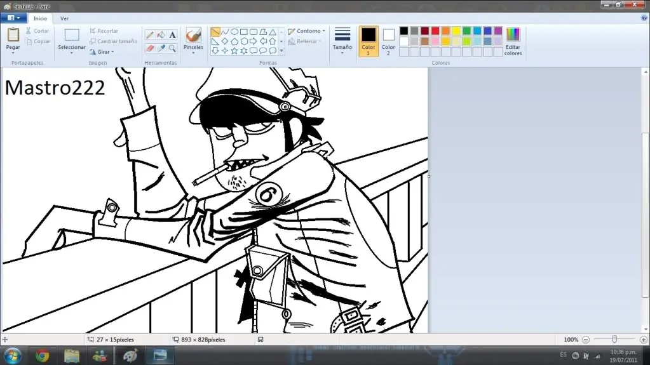
Task: Activate Color 1 foreground selector
Action: pyautogui.click(x=368, y=41)
